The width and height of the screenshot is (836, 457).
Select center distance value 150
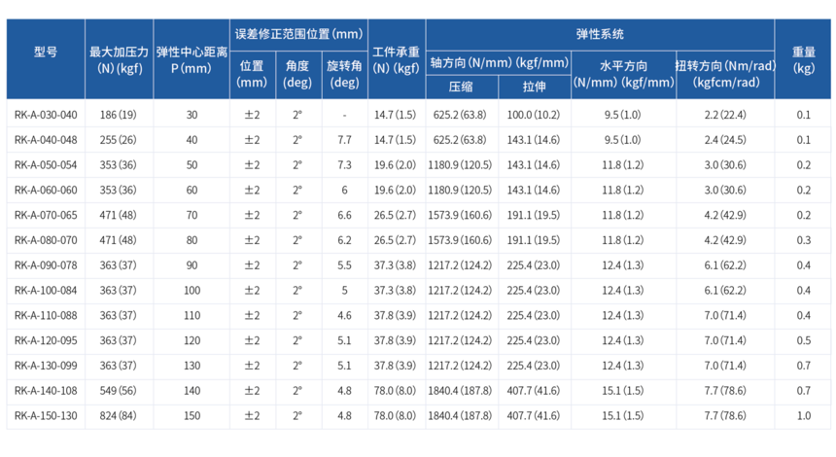pos(192,415)
